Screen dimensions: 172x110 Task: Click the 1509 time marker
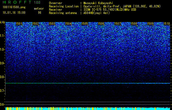coord(150,24)
